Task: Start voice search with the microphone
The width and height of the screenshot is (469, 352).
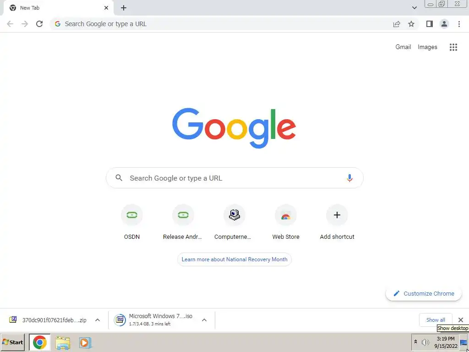Action: [349, 178]
